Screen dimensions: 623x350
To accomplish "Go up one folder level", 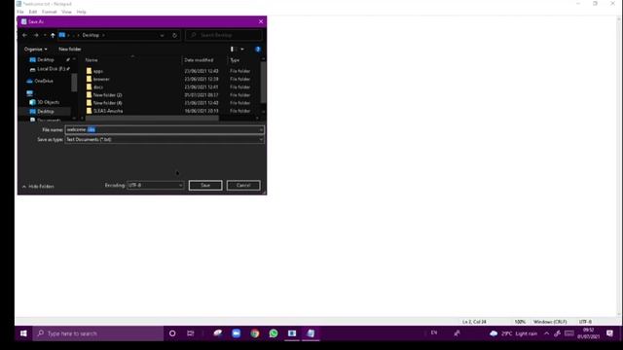I will 53,35.
